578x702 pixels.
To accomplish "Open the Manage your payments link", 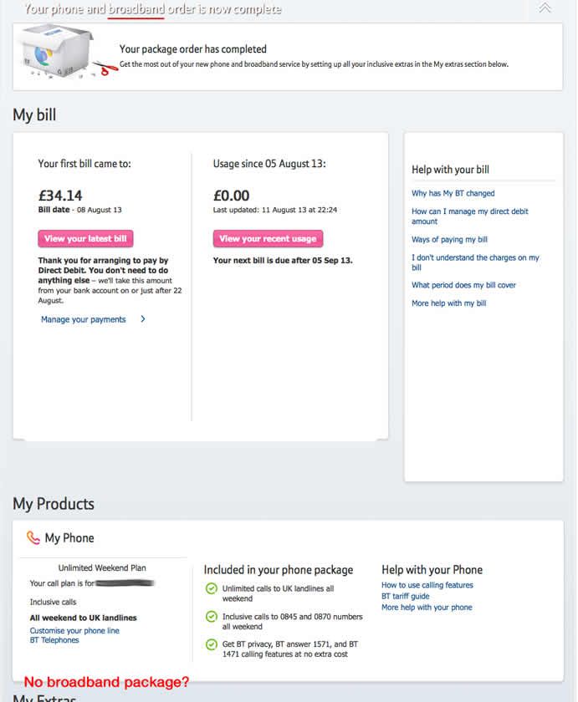I will pyautogui.click(x=84, y=319).
